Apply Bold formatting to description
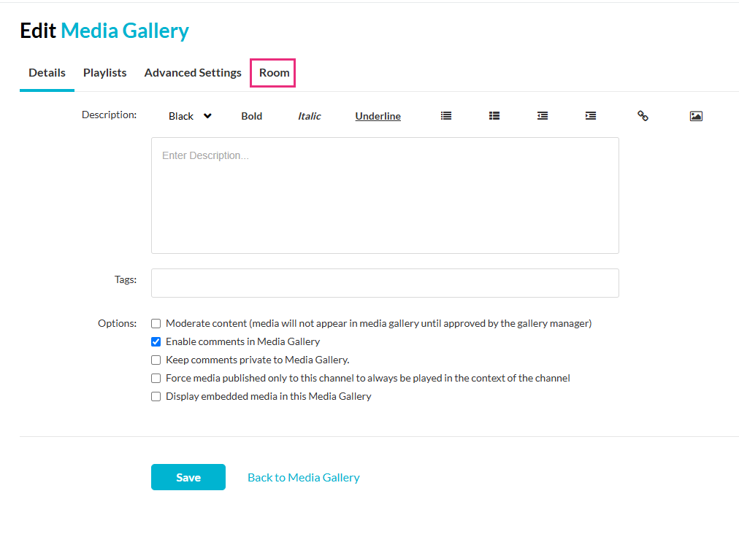739x534 pixels. pos(252,116)
